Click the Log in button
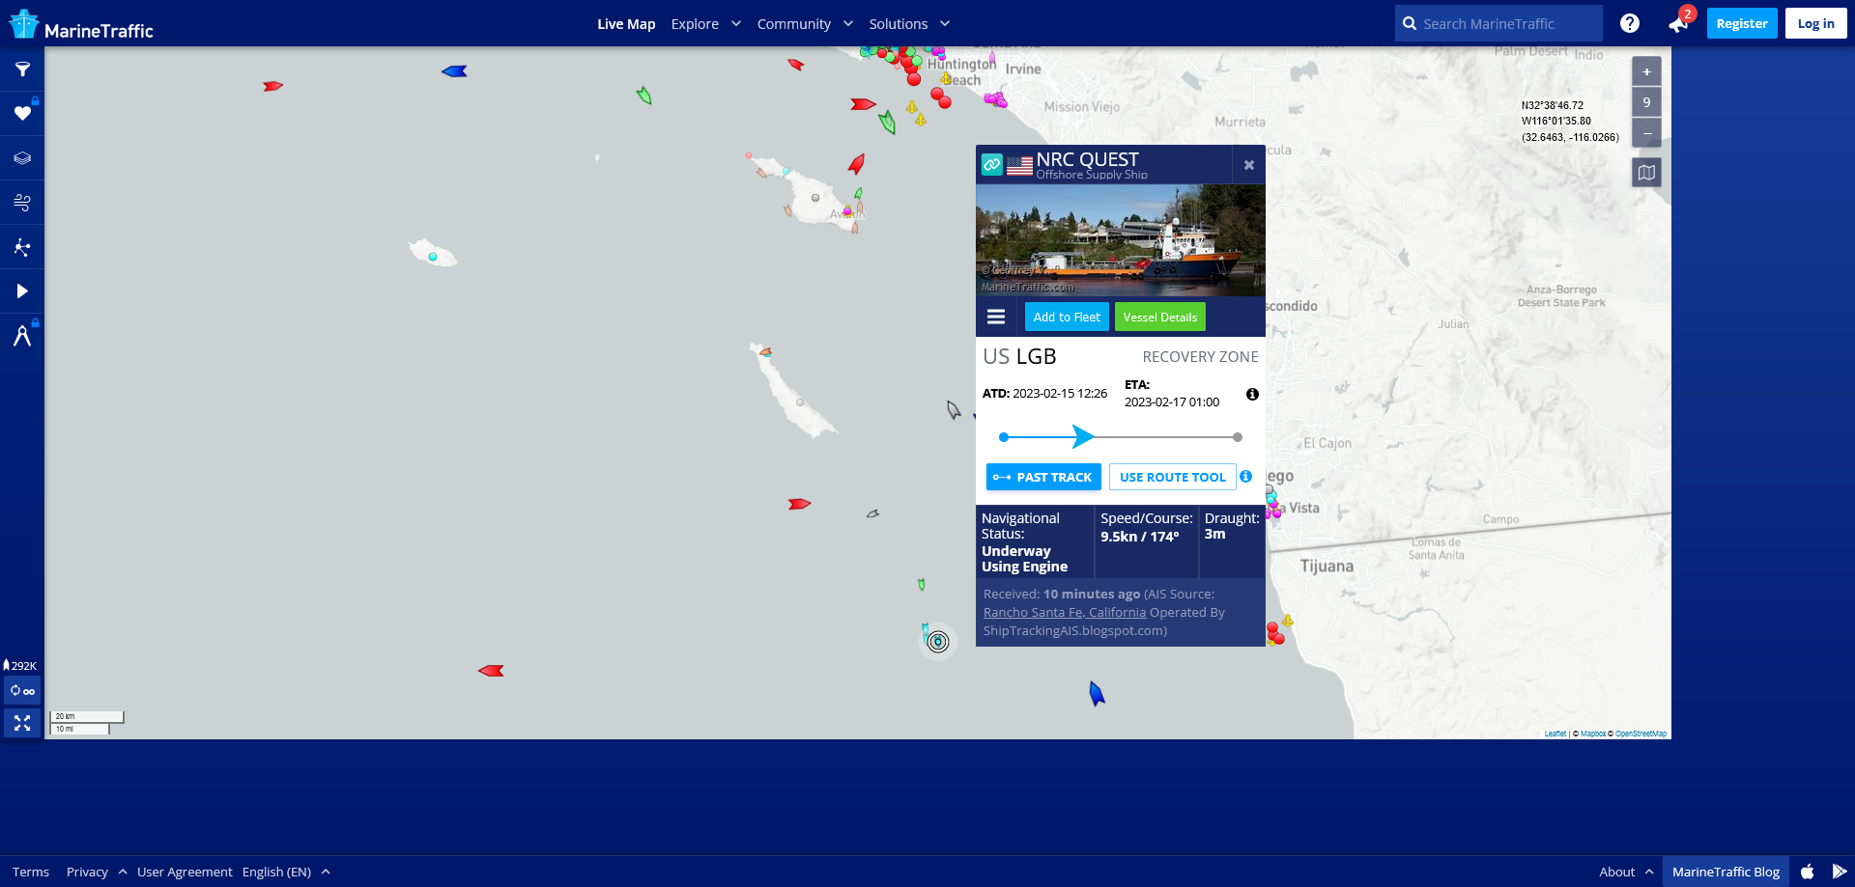Image resolution: width=1855 pixels, height=887 pixels. coord(1816,23)
